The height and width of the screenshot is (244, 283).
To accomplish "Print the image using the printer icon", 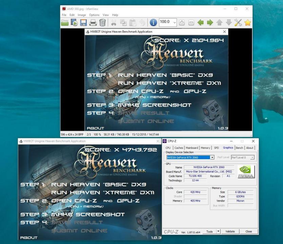I will click(93, 23).
